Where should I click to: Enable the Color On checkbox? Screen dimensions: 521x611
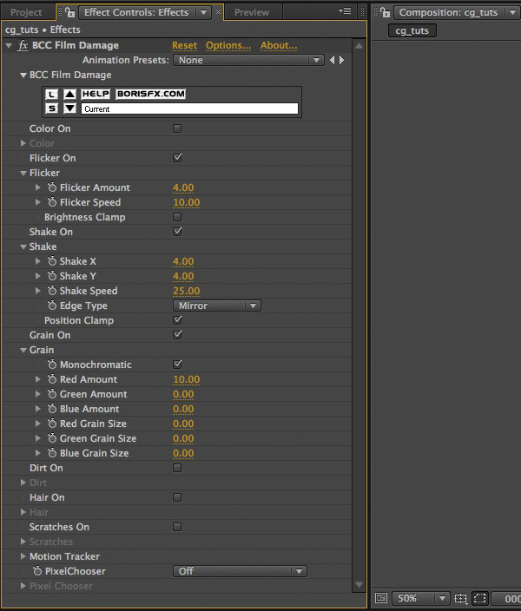coord(177,128)
